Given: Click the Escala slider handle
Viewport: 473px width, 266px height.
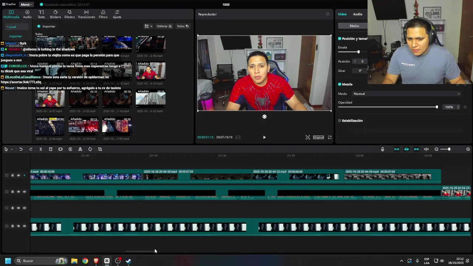Looking at the screenshot, I should 358,52.
